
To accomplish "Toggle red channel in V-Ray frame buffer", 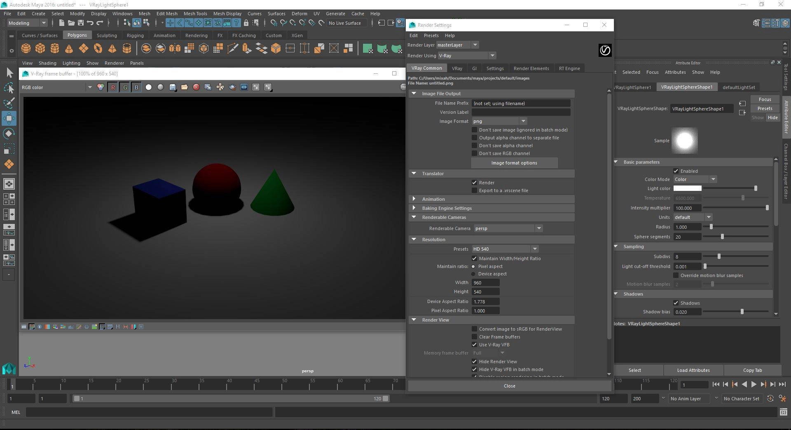I will point(113,87).
